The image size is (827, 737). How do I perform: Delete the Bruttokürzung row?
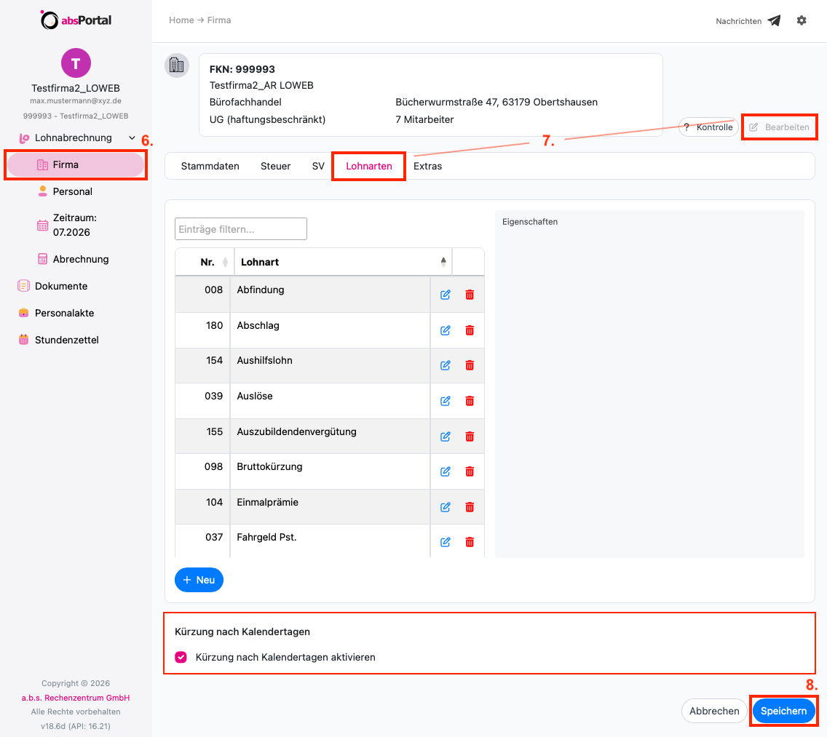(470, 471)
